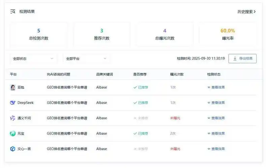Image resolution: width=266 pixels, height=168 pixels.
Task: View 查看效果 for the DeepSeek row
Action: 216,102
